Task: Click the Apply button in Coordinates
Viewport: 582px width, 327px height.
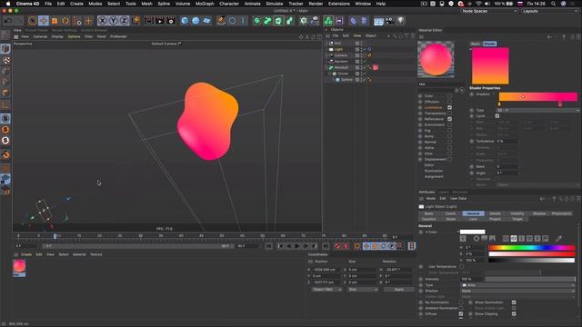Action: [399, 290]
